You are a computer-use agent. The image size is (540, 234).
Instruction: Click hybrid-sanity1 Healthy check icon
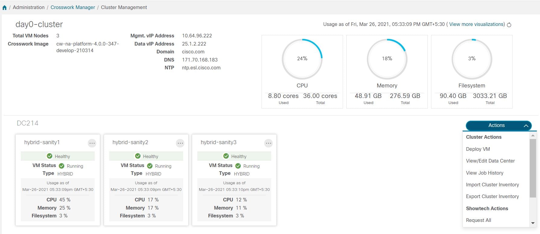point(49,156)
